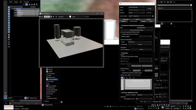Toggle visibility eye of Box001 row
Image resolution: width=196 pixels, height=110 pixels.
[x=14, y=11]
